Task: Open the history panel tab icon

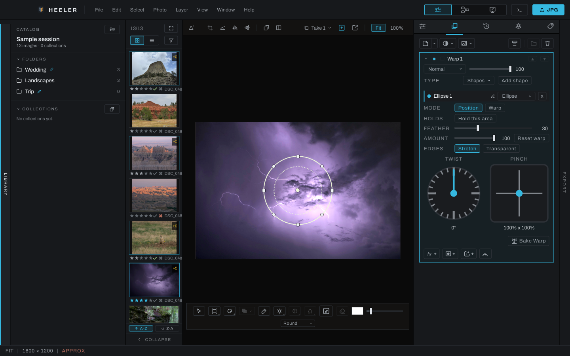Action: point(486,26)
